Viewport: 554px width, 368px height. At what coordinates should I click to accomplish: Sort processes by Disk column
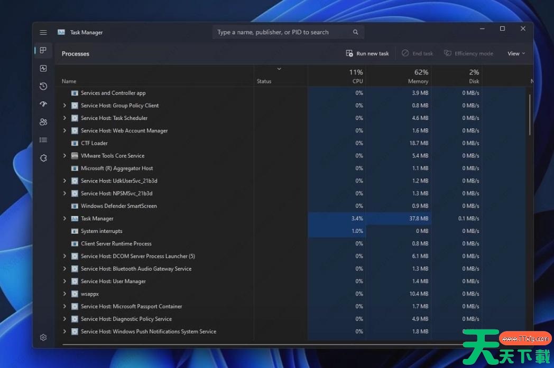(474, 76)
